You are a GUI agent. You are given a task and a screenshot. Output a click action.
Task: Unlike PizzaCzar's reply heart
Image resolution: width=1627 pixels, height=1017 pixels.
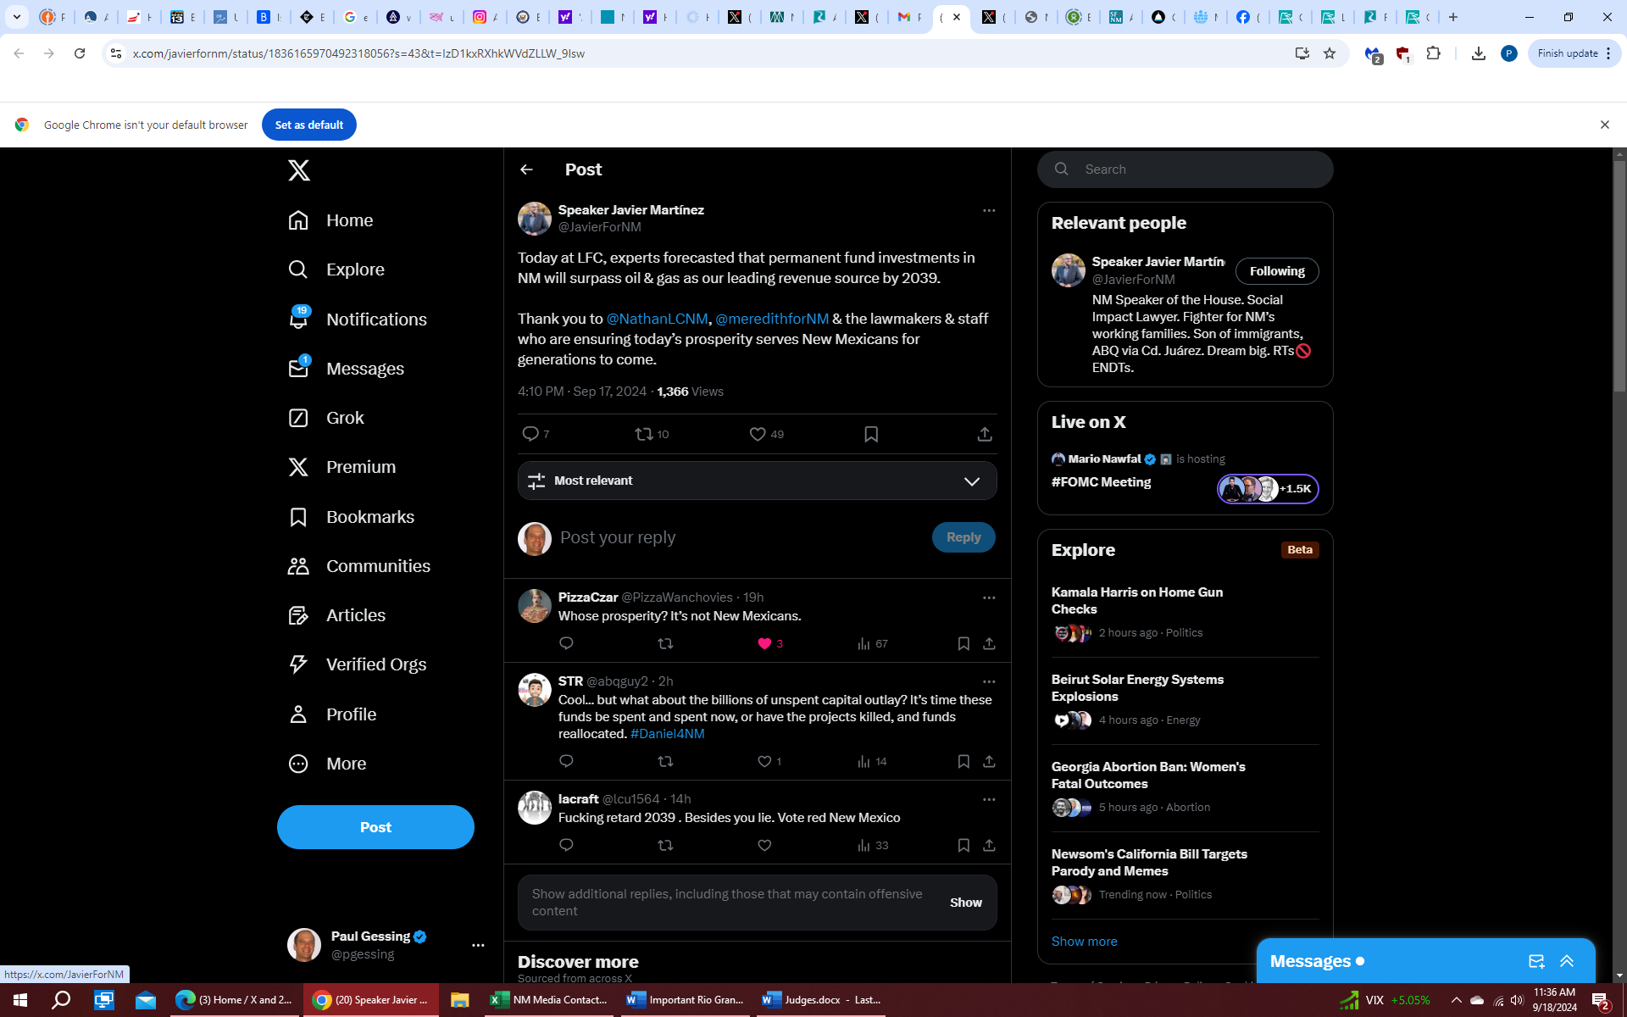point(764,644)
